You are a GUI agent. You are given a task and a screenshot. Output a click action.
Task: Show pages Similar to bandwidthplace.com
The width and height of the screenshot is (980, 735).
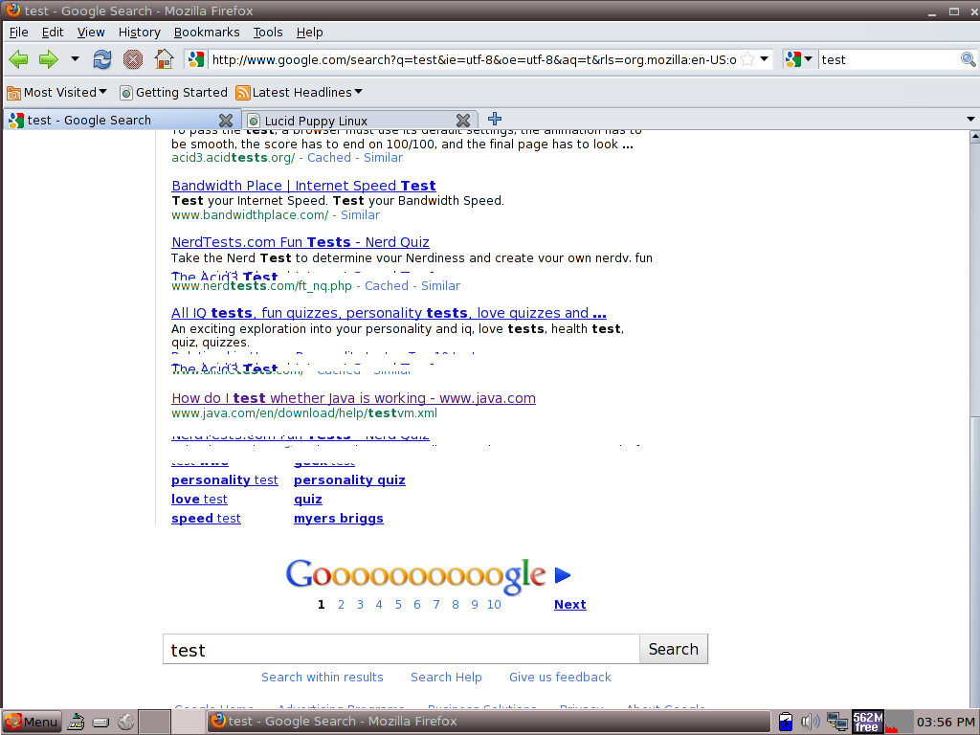coord(360,215)
